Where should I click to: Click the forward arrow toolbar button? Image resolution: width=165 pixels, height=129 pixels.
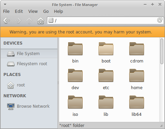[x=18, y=21]
